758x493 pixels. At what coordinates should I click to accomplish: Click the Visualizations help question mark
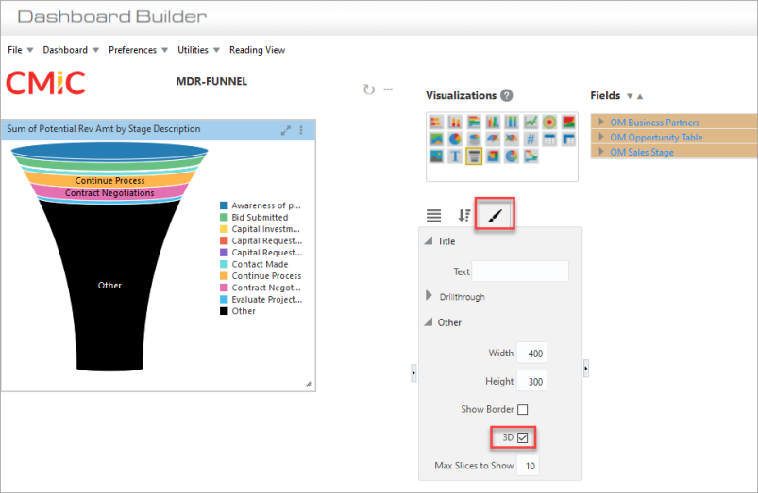pos(507,95)
